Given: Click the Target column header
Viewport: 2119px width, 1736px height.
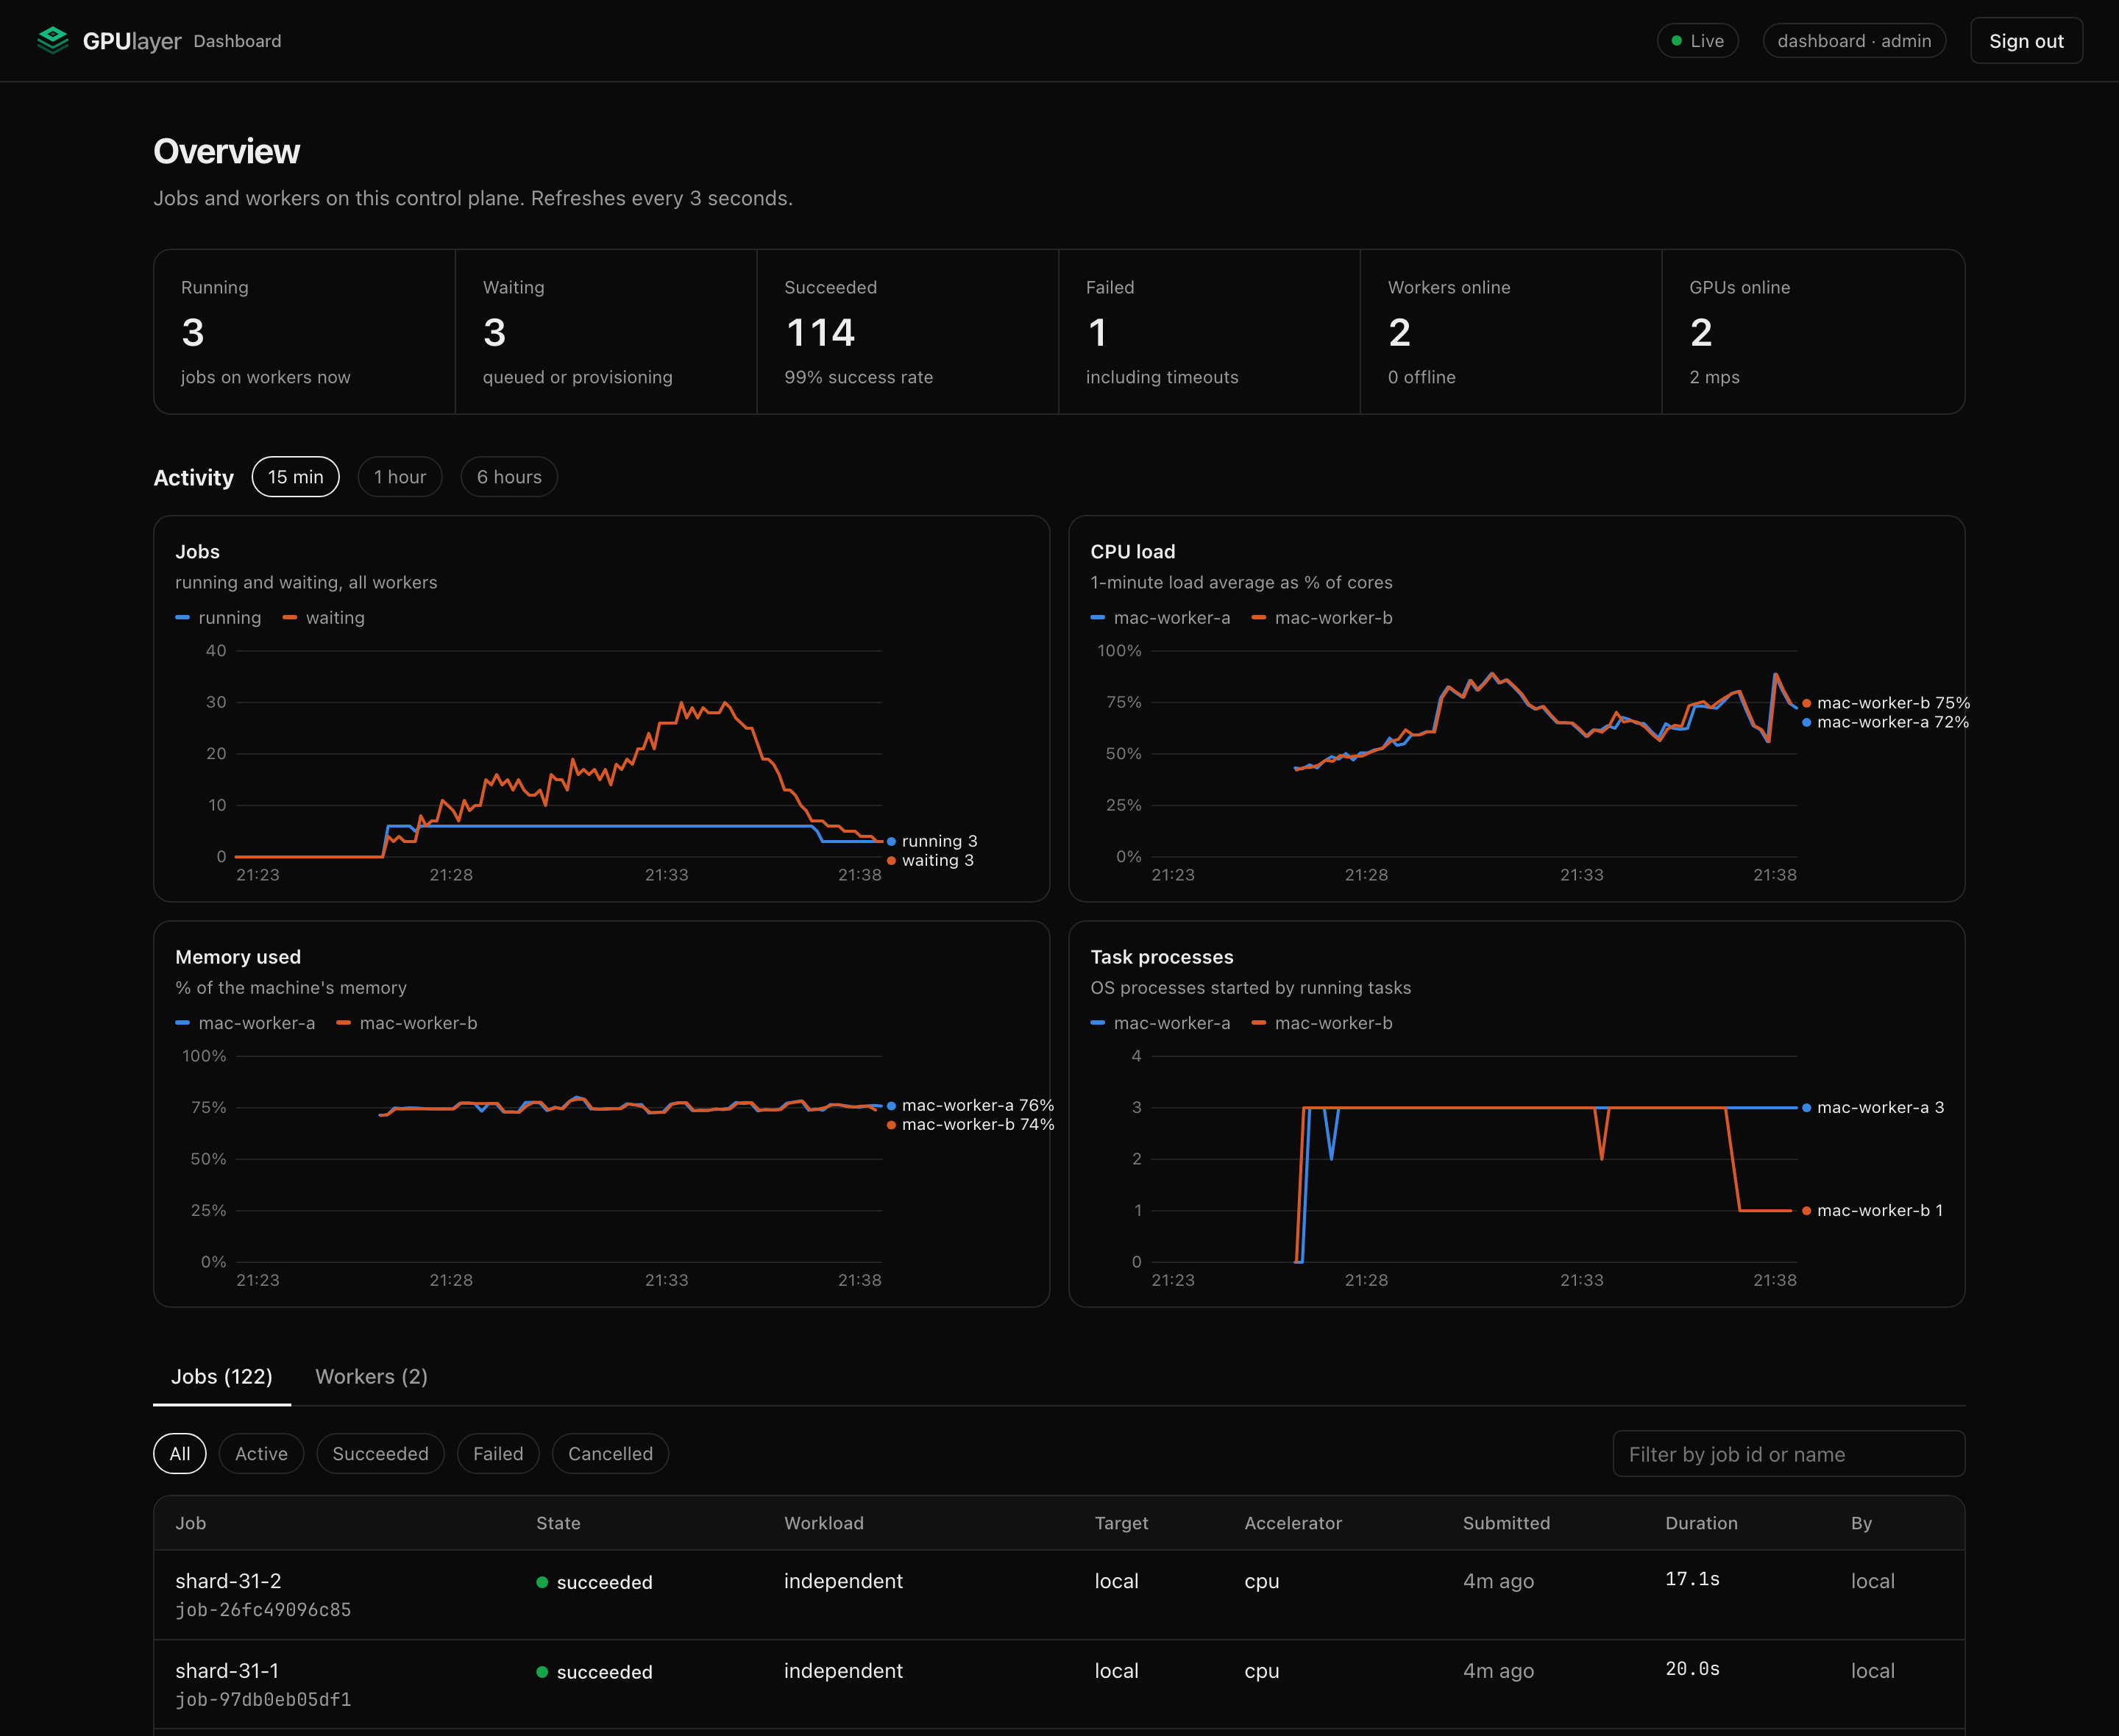Looking at the screenshot, I should click(1122, 1523).
